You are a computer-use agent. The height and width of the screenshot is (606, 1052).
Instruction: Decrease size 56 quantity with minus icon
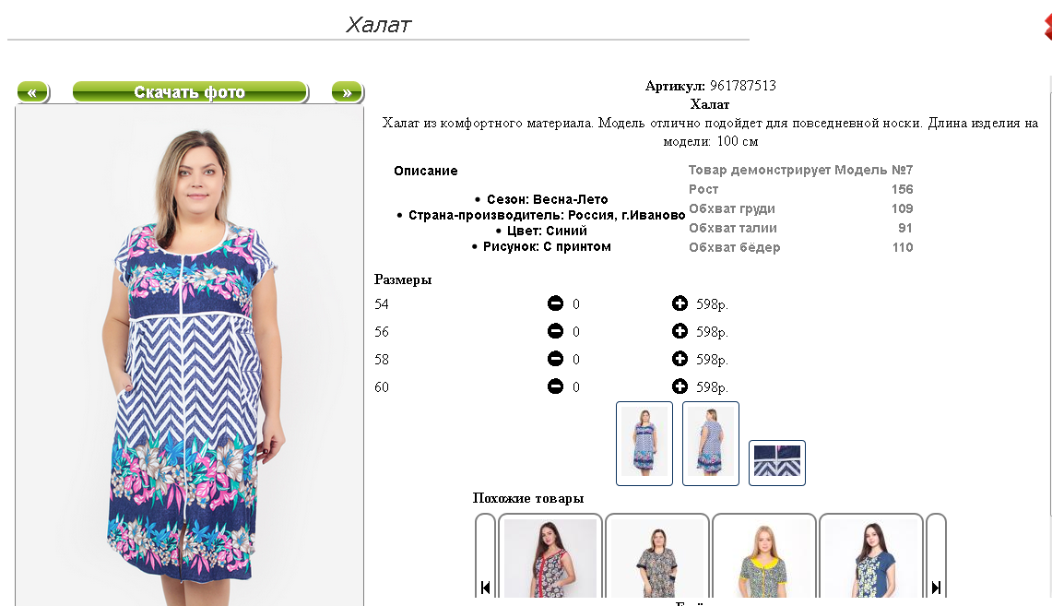(x=556, y=331)
